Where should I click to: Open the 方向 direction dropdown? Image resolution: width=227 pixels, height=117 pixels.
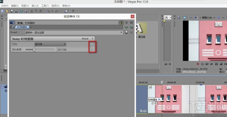tap(50, 44)
